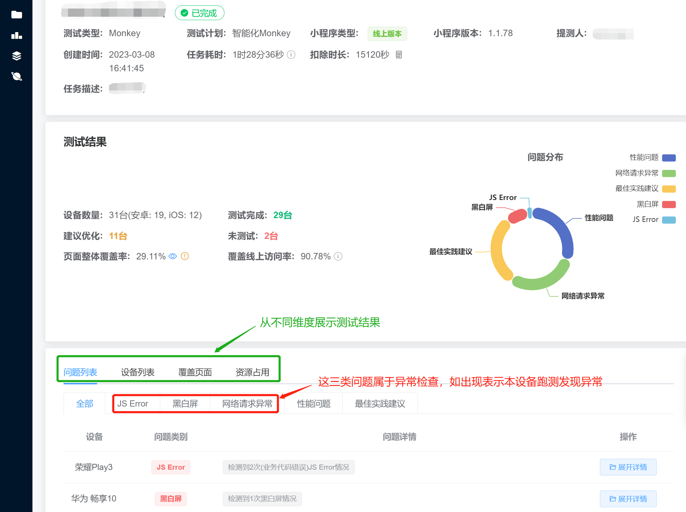Click the 检测到1次黑白屏情况 detail text
686x512 pixels.
(262, 499)
